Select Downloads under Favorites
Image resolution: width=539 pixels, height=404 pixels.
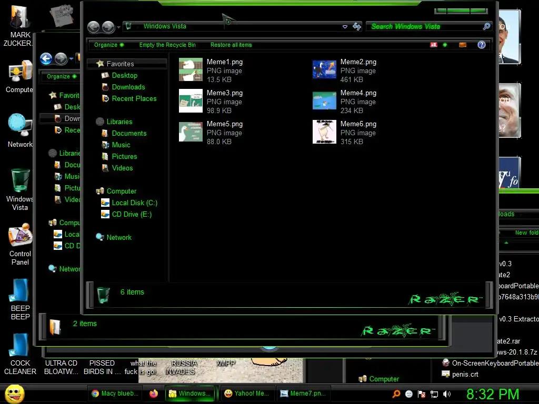(x=123, y=87)
